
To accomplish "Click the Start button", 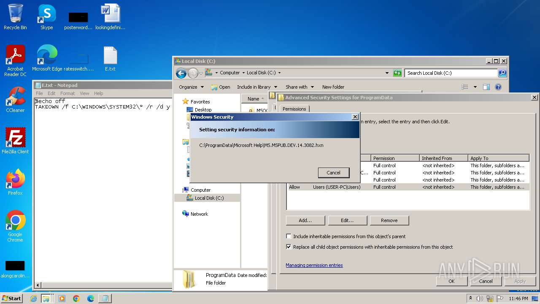I will coord(12,299).
